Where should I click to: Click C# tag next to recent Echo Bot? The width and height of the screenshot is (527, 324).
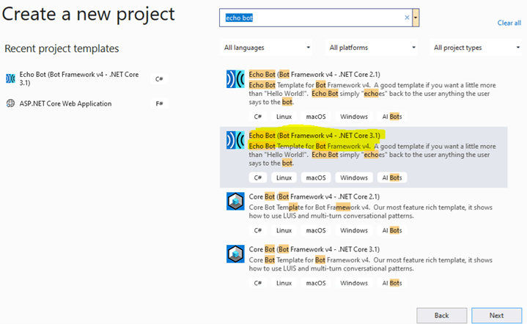159,79
